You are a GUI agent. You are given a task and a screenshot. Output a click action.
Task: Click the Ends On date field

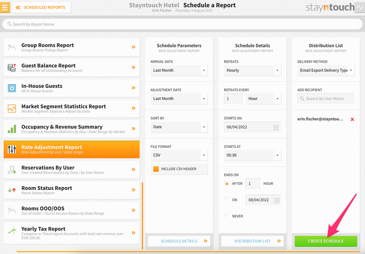pyautogui.click(x=263, y=200)
